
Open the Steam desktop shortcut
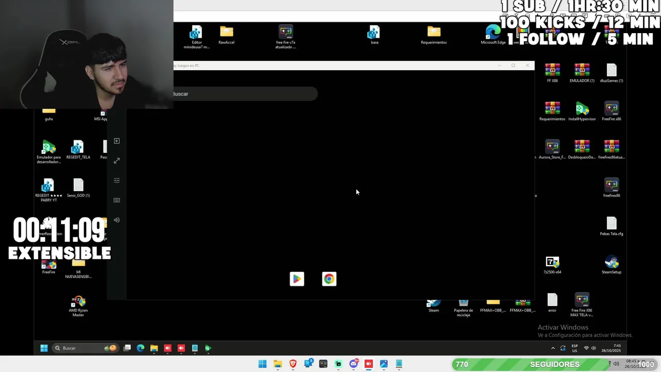point(434,306)
